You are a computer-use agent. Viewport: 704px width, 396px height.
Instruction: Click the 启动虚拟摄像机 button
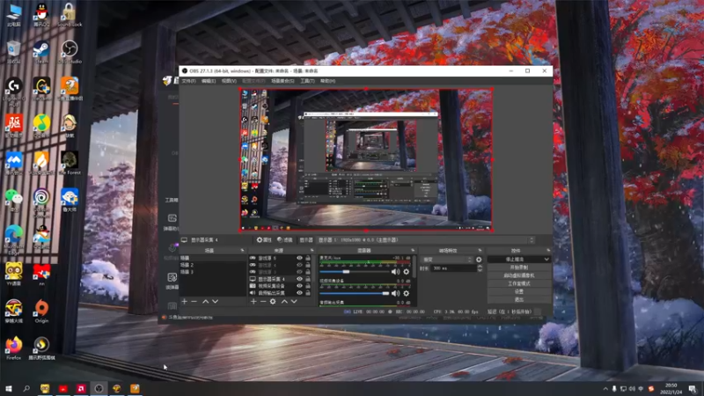coord(519,275)
